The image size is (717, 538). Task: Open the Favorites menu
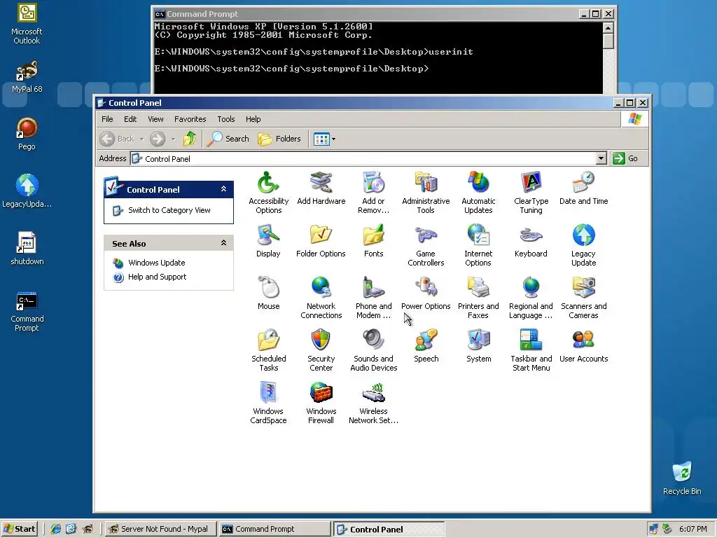coord(190,119)
